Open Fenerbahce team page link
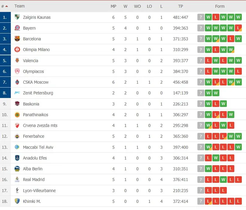This screenshot has height=210, width=246. tap(34, 136)
